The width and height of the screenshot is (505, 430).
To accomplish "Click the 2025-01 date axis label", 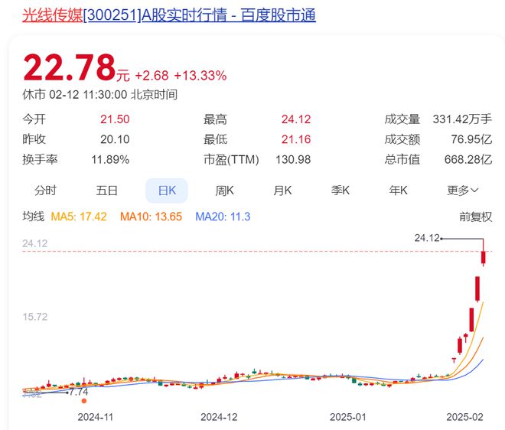I will 348,417.
